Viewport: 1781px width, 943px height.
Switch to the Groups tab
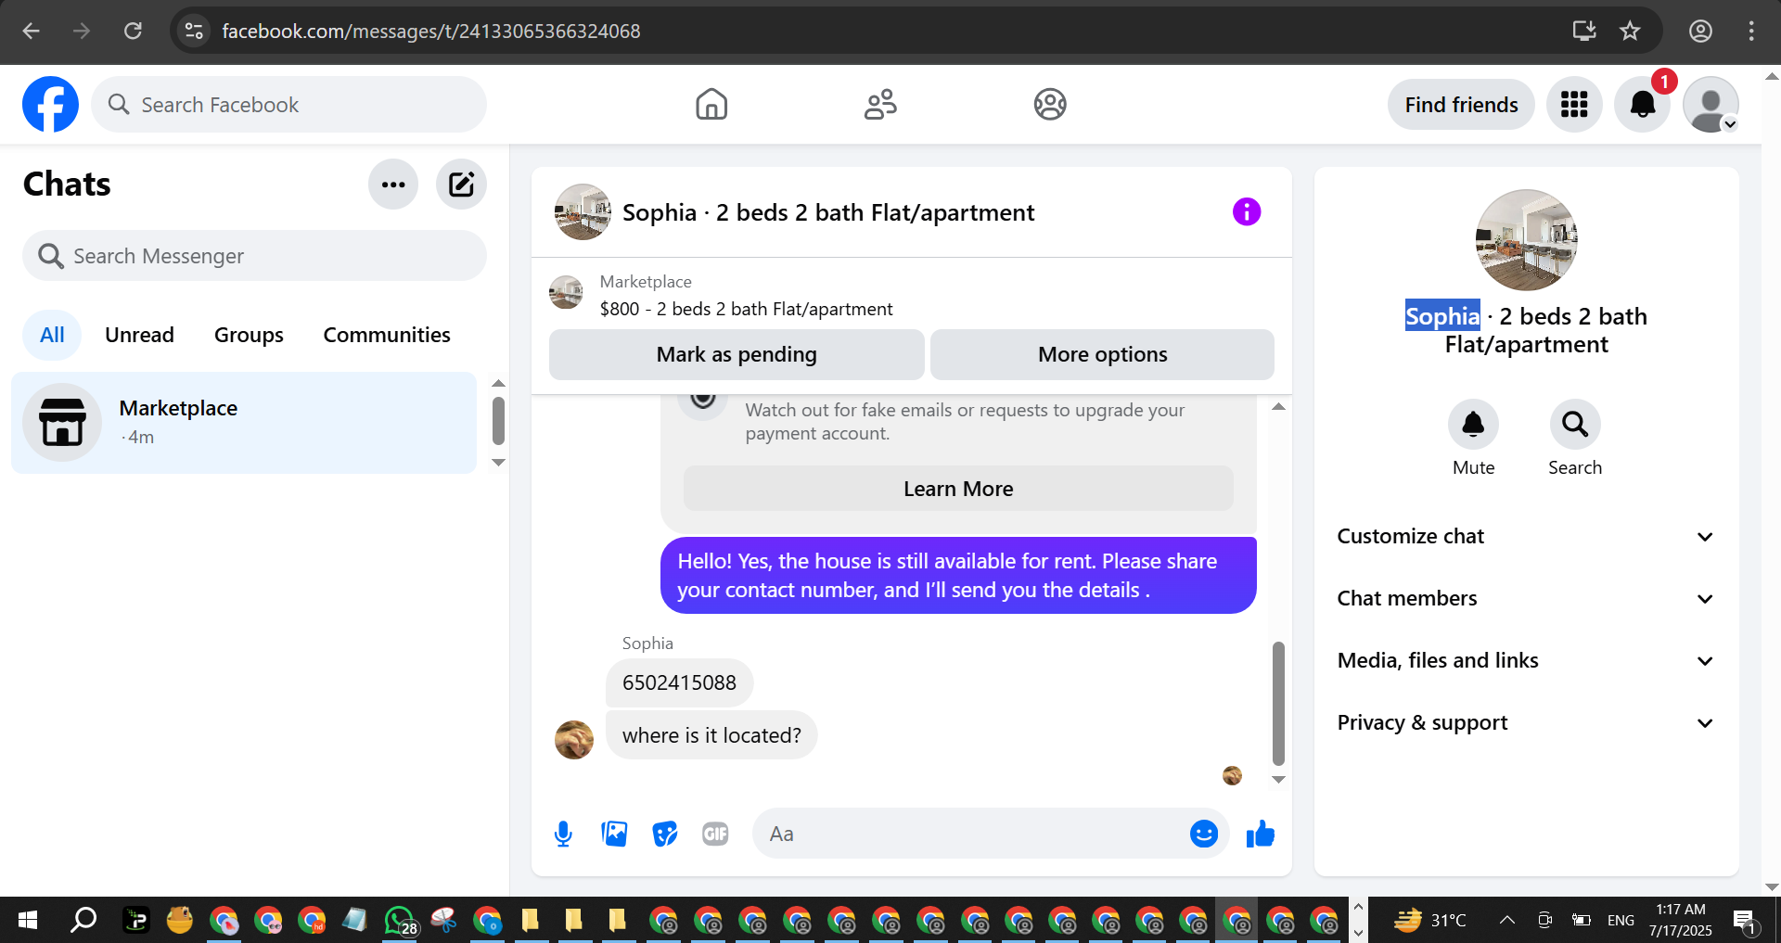(x=249, y=335)
